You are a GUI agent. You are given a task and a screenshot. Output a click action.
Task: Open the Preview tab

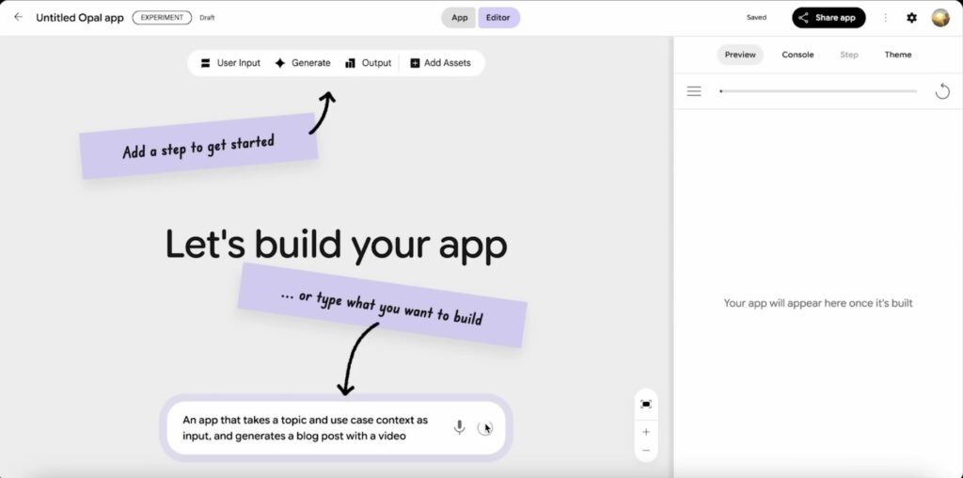(740, 55)
